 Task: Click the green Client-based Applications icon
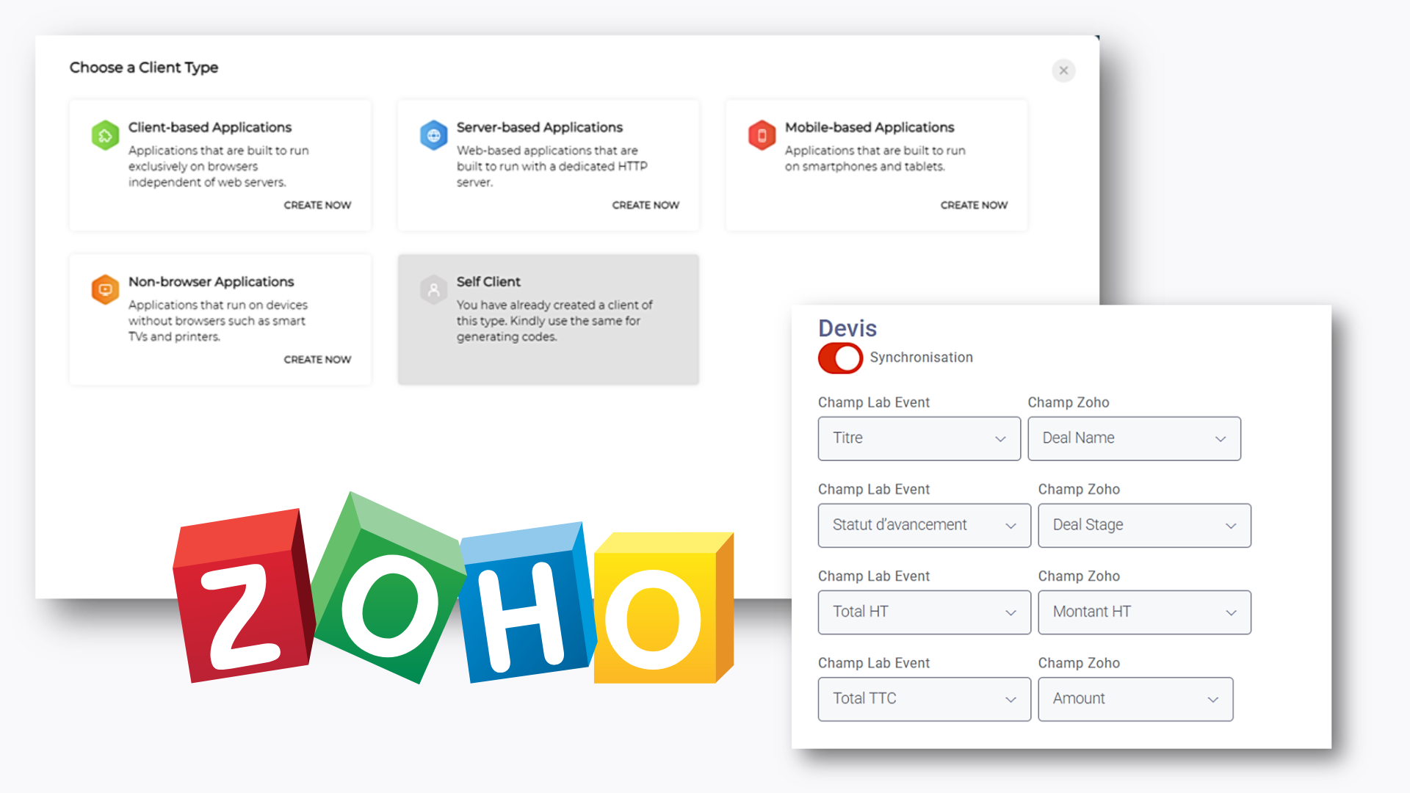pyautogui.click(x=105, y=135)
